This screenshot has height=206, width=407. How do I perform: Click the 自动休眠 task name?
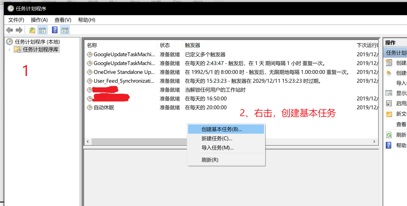104,107
